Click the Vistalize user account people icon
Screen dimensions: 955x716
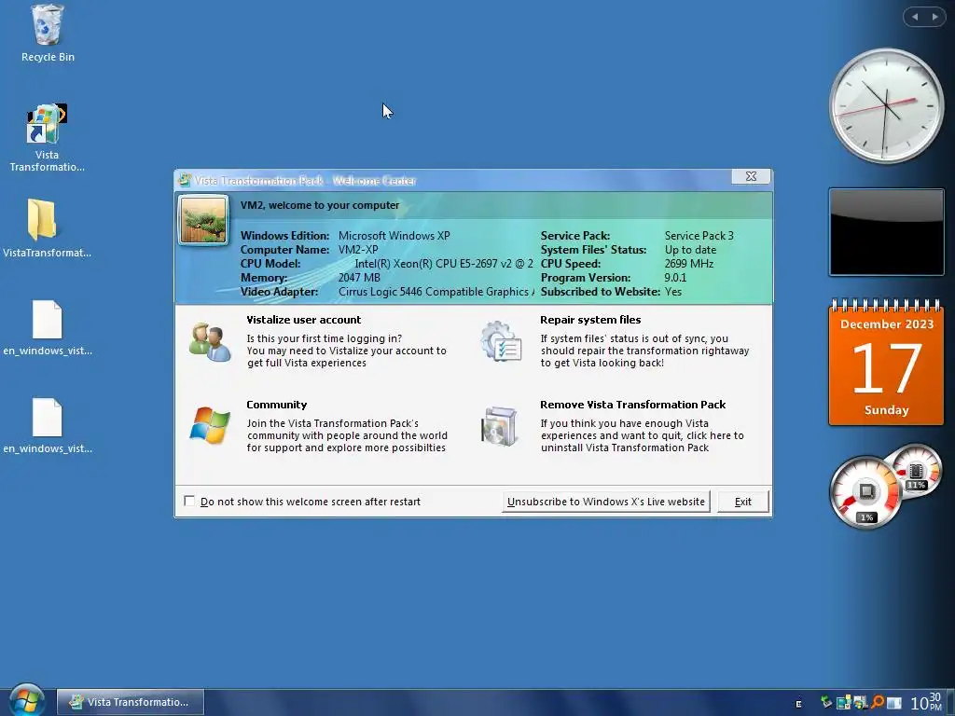210,342
